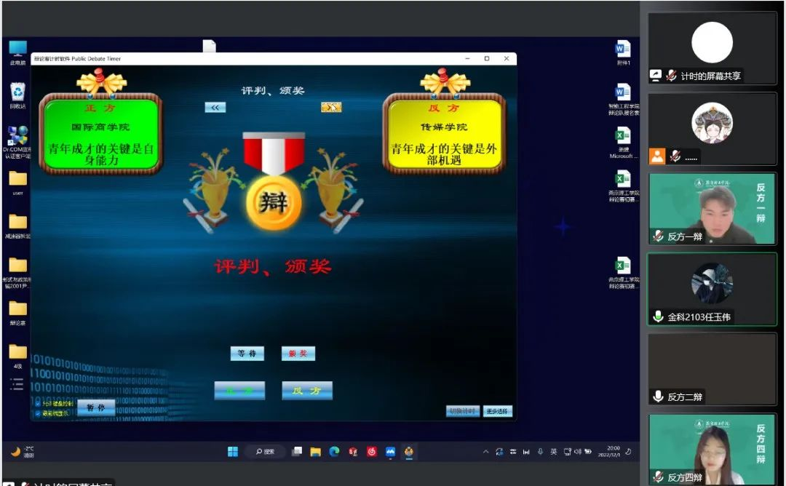Expand the system tray hidden icons chevron
Image resolution: width=786 pixels, height=486 pixels.
tap(486, 452)
